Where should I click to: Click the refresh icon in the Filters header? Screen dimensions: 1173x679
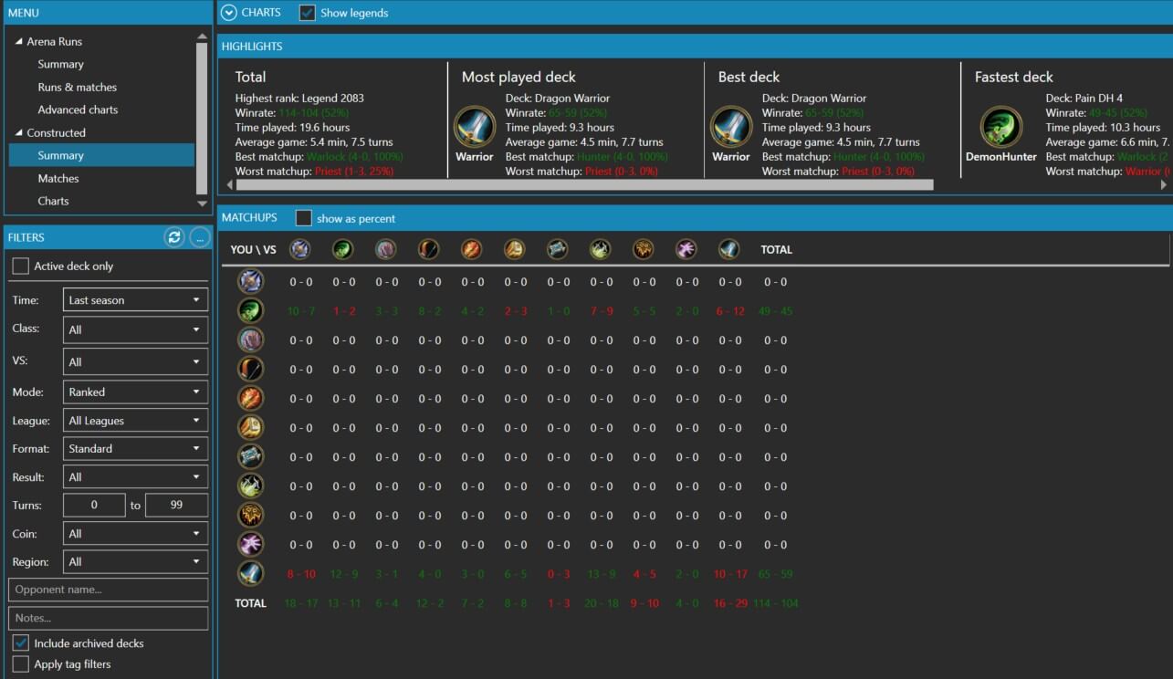(x=174, y=237)
